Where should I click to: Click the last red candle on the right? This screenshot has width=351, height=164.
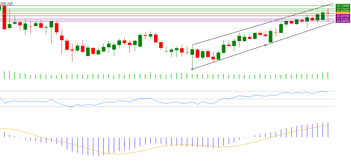[x=328, y=13]
